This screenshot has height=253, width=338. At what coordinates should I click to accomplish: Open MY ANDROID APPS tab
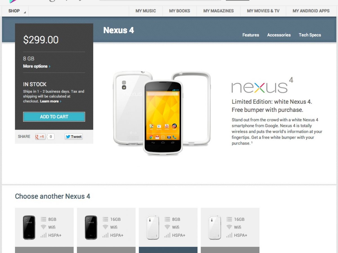point(311,11)
